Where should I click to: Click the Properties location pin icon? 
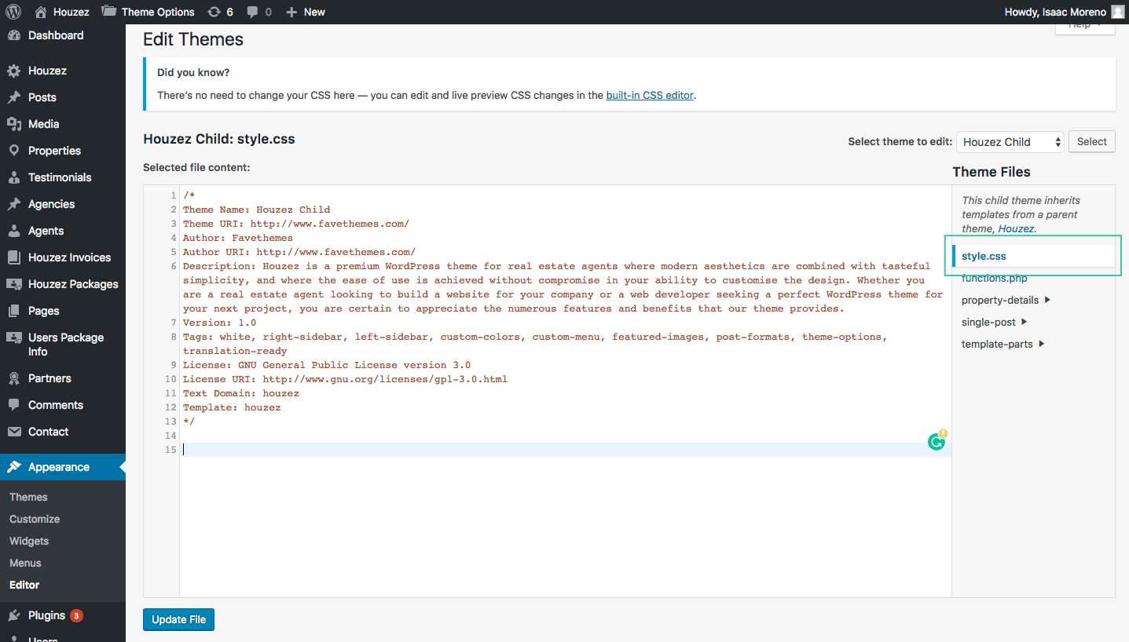coord(13,151)
